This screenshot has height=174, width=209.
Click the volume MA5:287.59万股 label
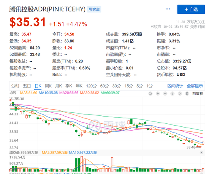55,152
